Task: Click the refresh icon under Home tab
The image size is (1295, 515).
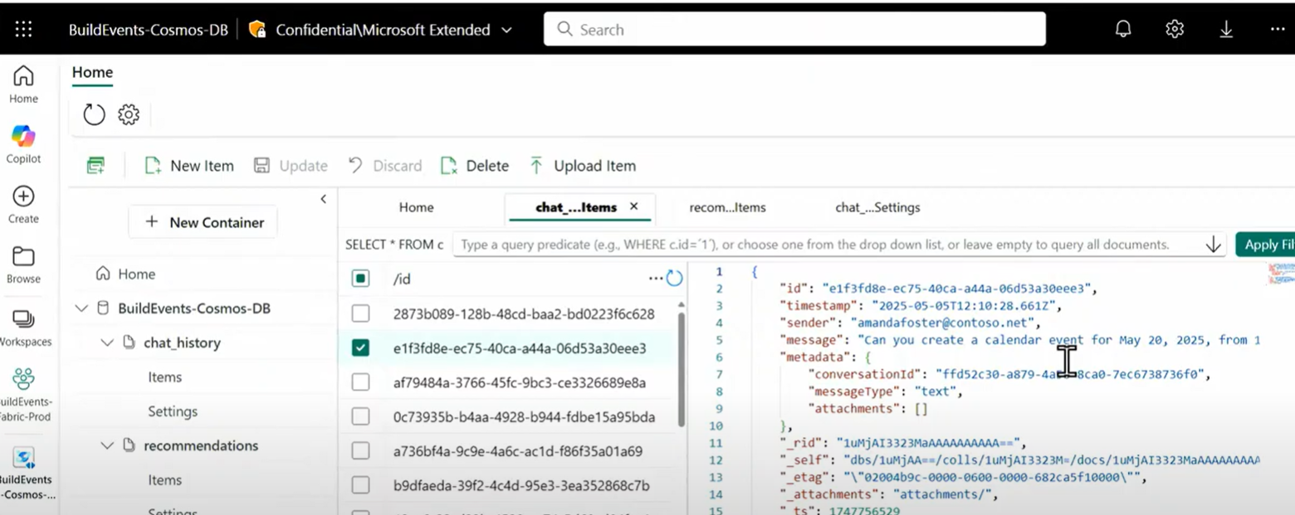Action: coord(94,114)
